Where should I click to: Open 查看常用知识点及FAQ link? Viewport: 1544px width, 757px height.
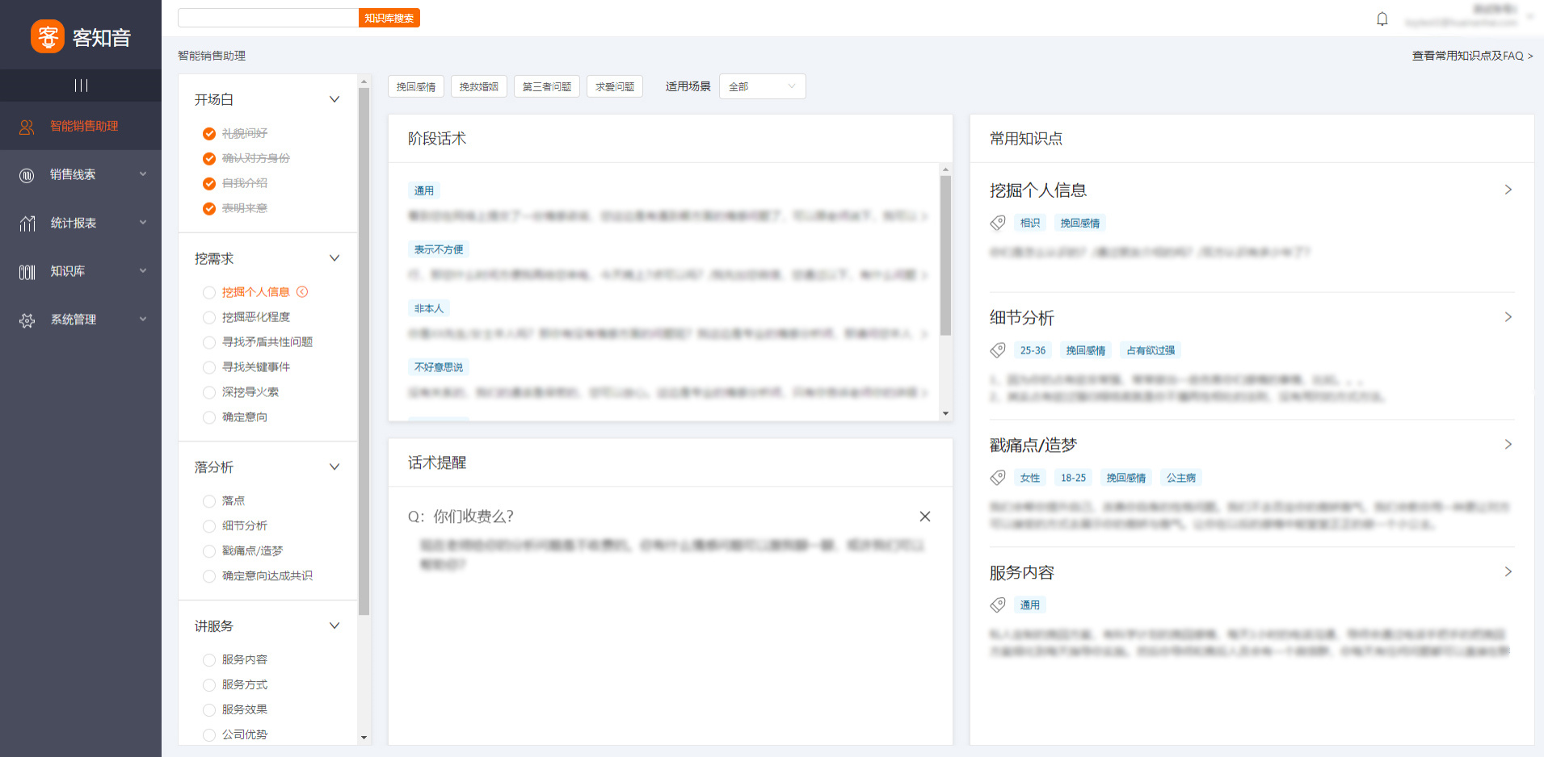(1471, 56)
